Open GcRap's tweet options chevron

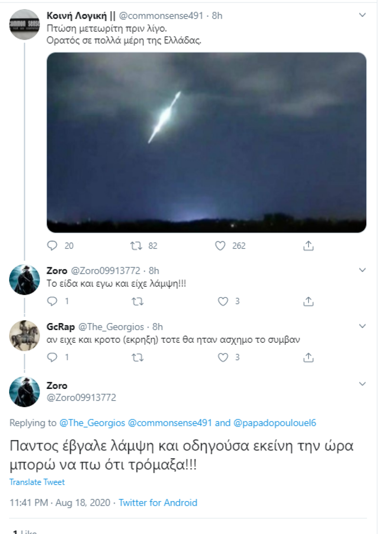pyautogui.click(x=363, y=326)
